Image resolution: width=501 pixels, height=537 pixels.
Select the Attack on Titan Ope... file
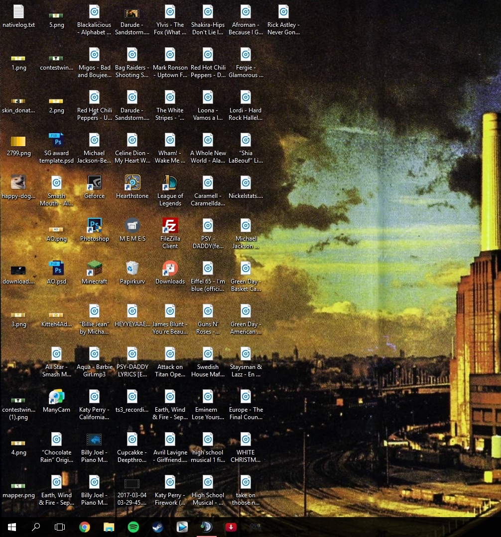(170, 361)
